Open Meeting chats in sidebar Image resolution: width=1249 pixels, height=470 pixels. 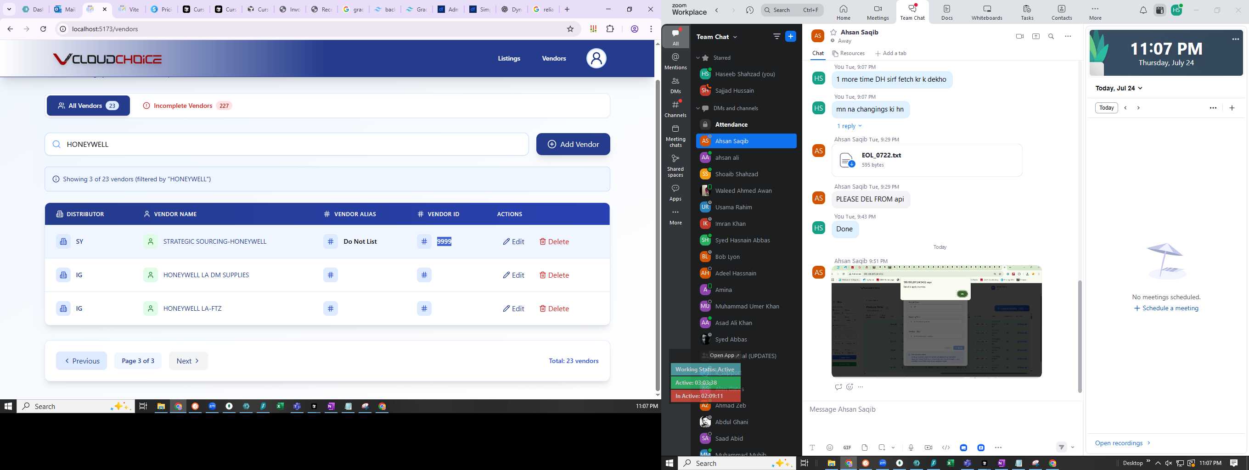point(675,136)
